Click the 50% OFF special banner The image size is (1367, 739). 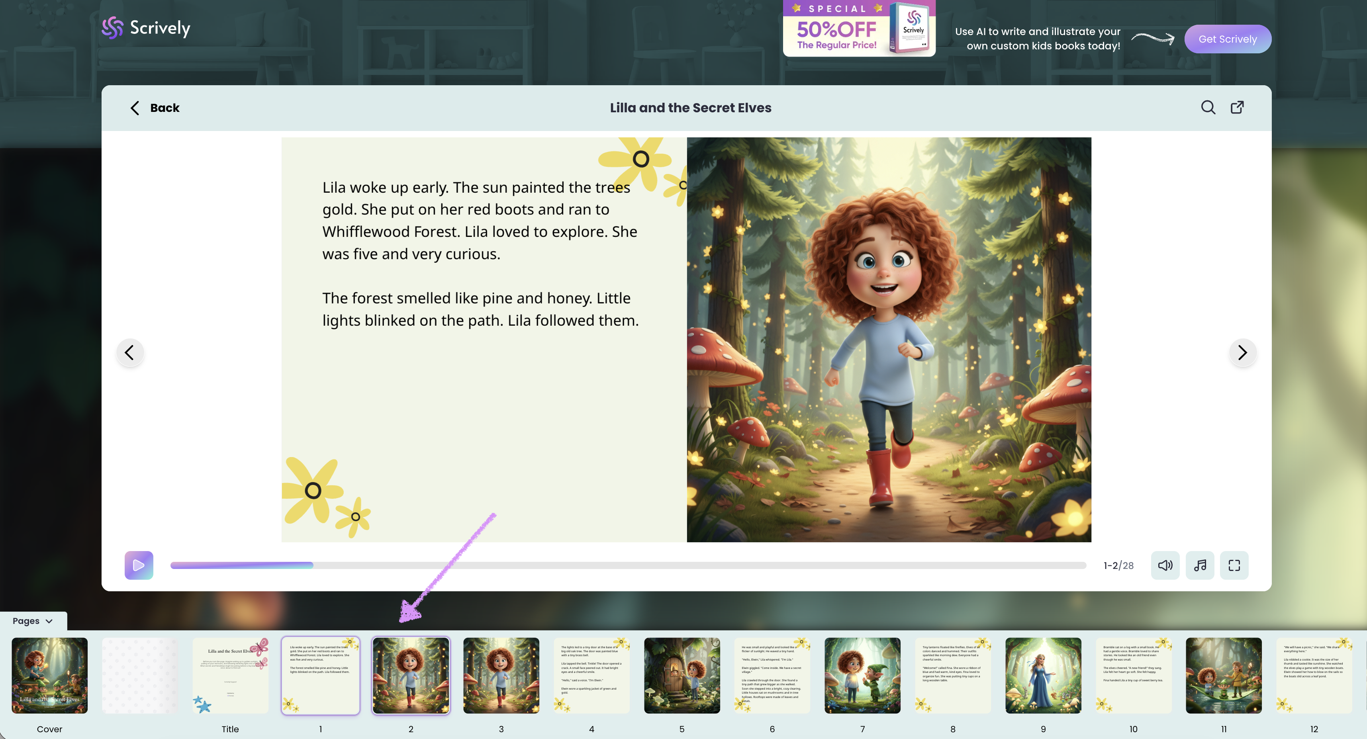pyautogui.click(x=859, y=28)
